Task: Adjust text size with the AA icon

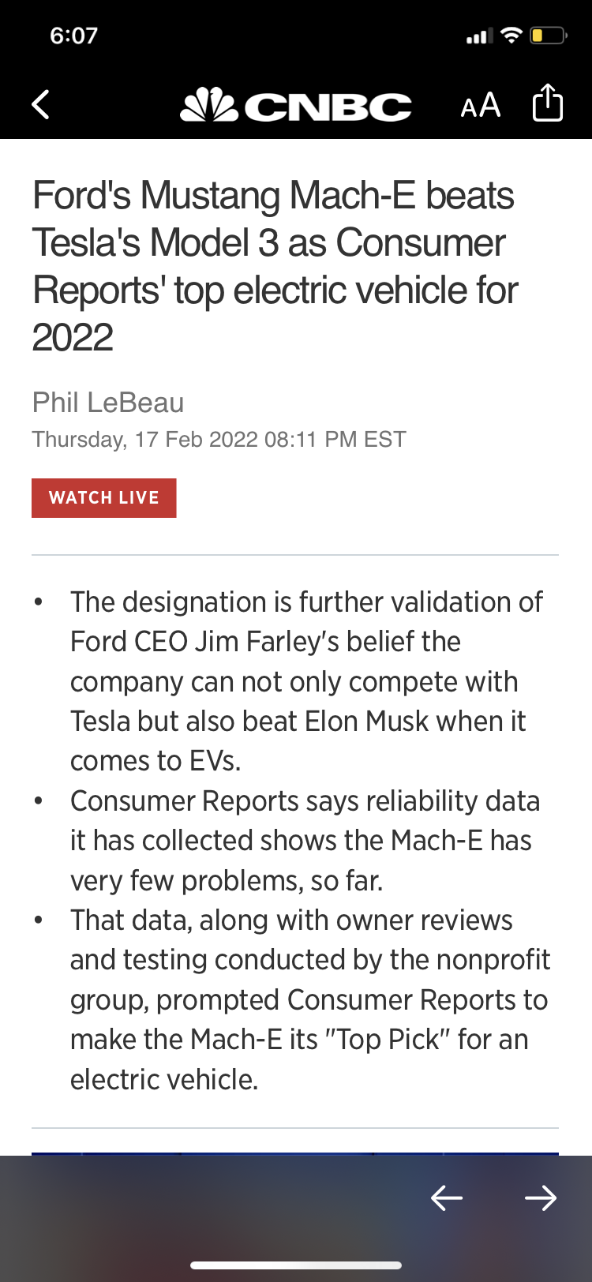Action: (480, 105)
